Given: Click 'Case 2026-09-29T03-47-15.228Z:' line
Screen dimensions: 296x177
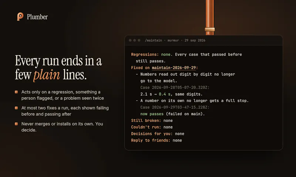Looking at the screenshot, I should [175, 107].
